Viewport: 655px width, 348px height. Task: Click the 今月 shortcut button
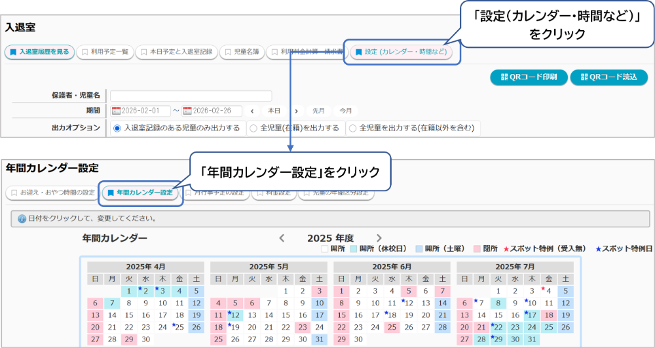346,111
